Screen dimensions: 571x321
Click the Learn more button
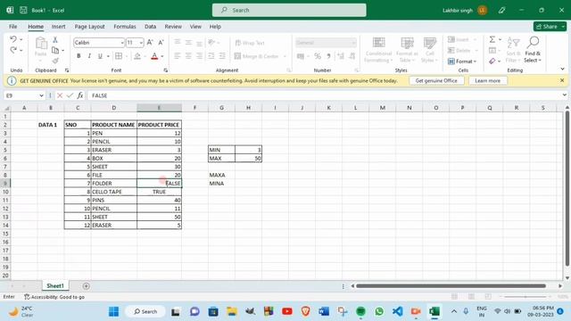point(488,80)
